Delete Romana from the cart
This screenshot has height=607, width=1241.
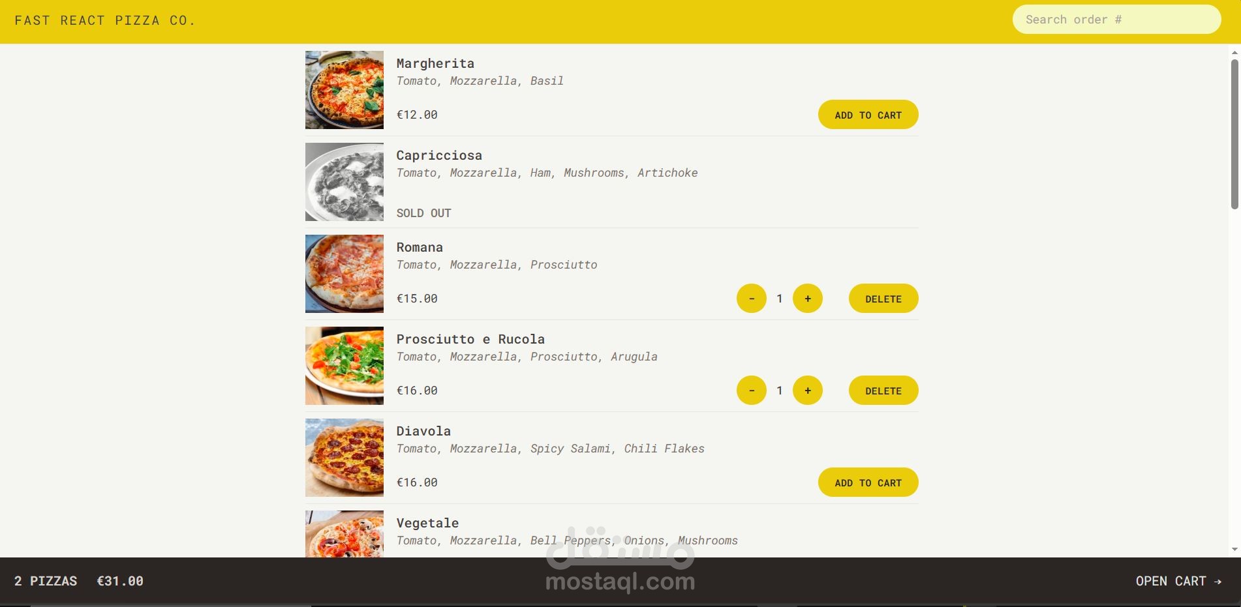(x=883, y=299)
